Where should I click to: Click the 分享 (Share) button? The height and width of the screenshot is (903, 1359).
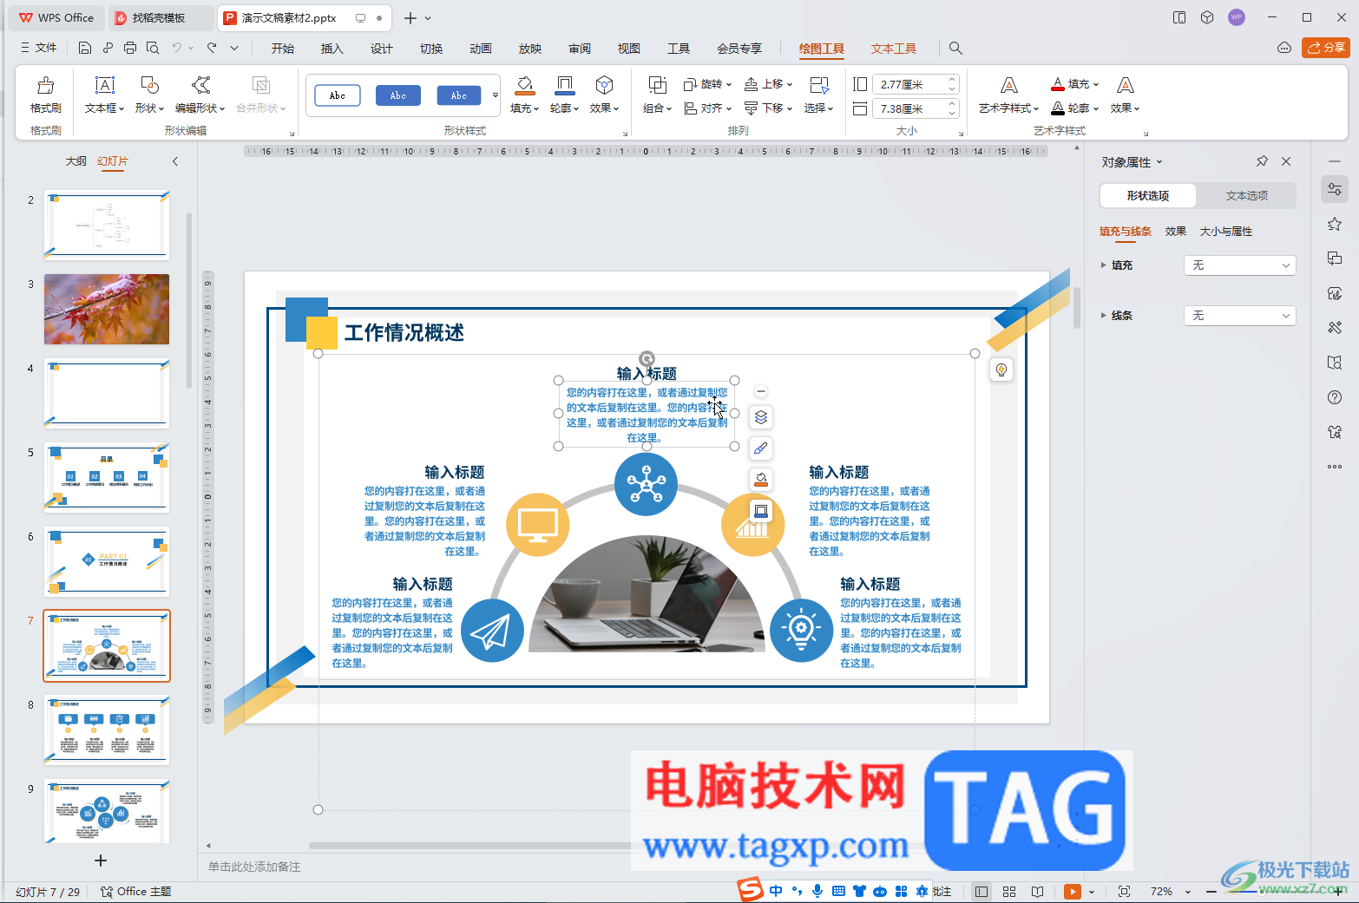pos(1326,48)
